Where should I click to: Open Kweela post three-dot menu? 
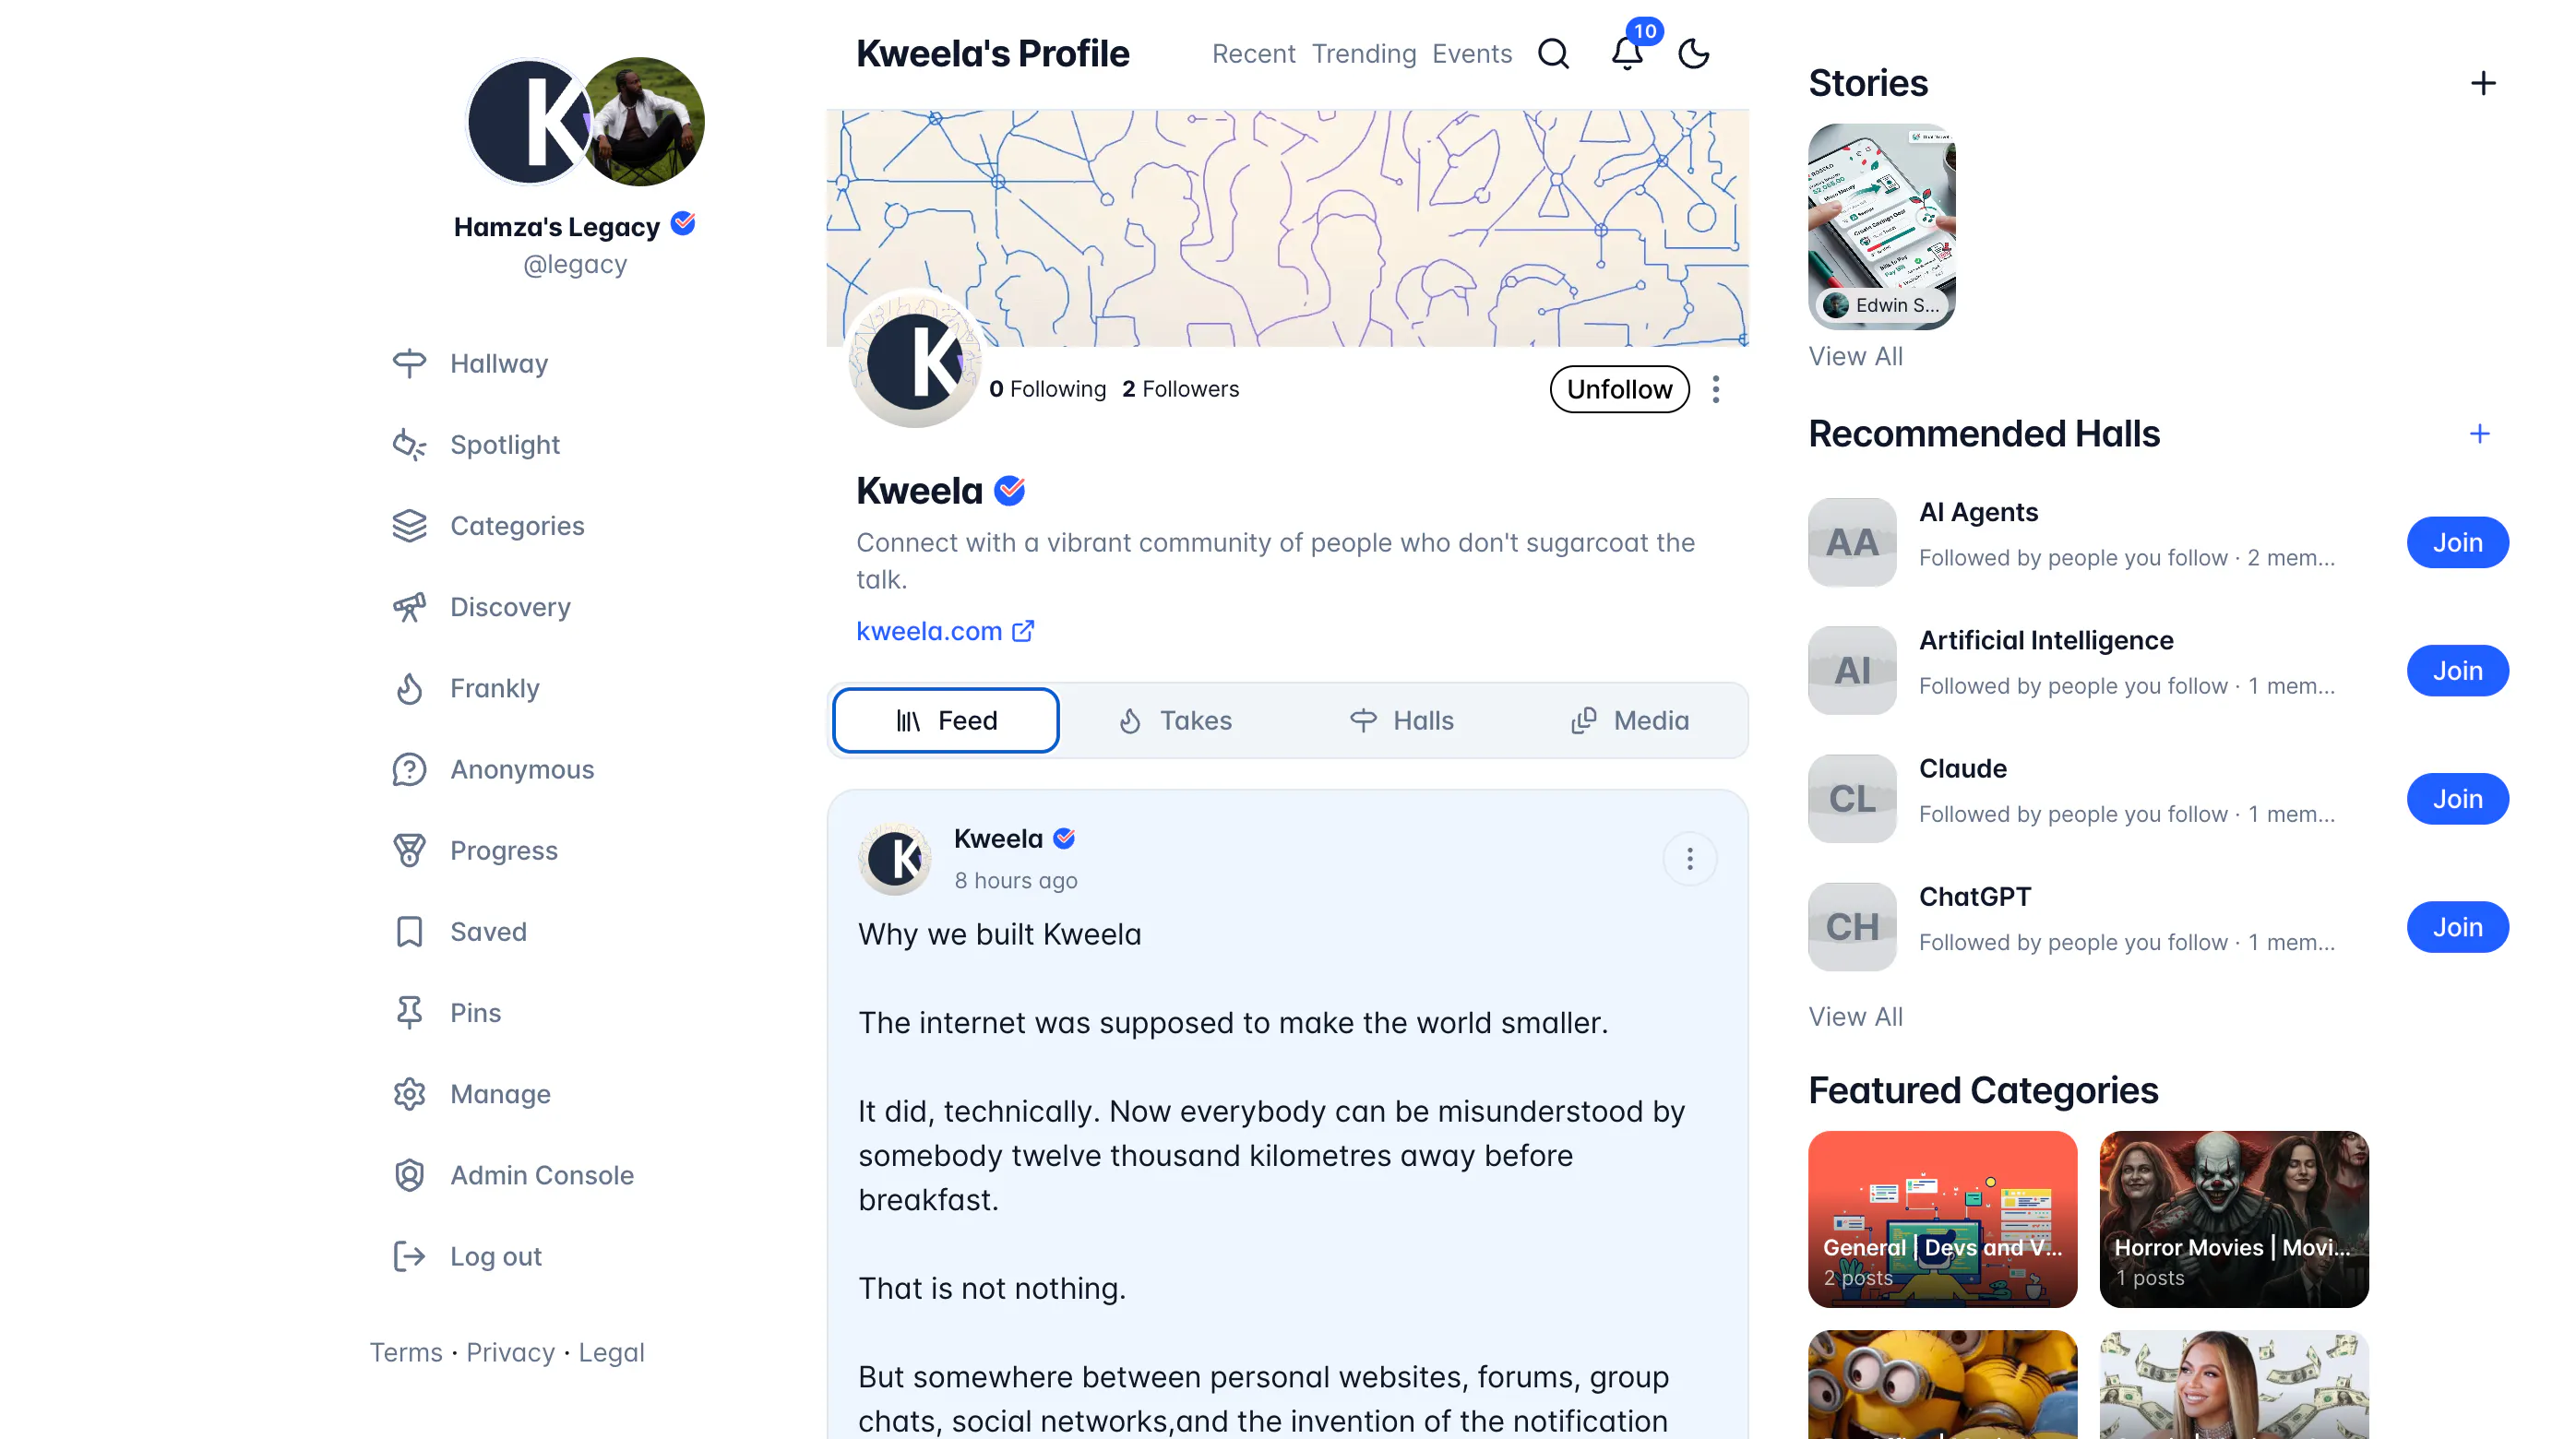tap(1689, 859)
